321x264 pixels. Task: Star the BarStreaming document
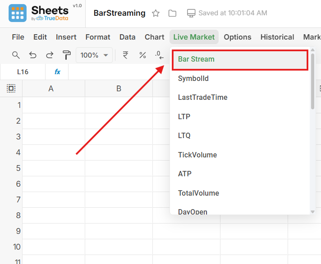click(x=156, y=13)
